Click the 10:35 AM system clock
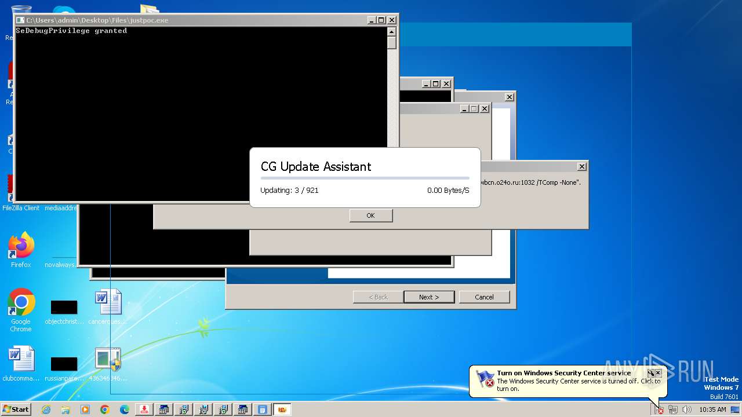The image size is (742, 417). [712, 409]
